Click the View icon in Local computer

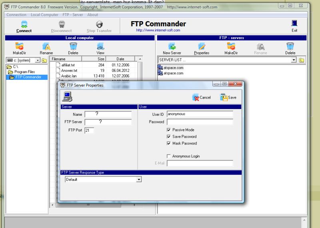[x=100, y=46]
